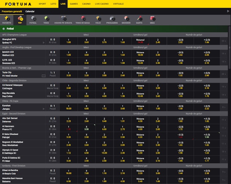Viewport: 231px width, 184px height.
Task: Expand more markets for Tuzla City match
Action: click(224, 73)
